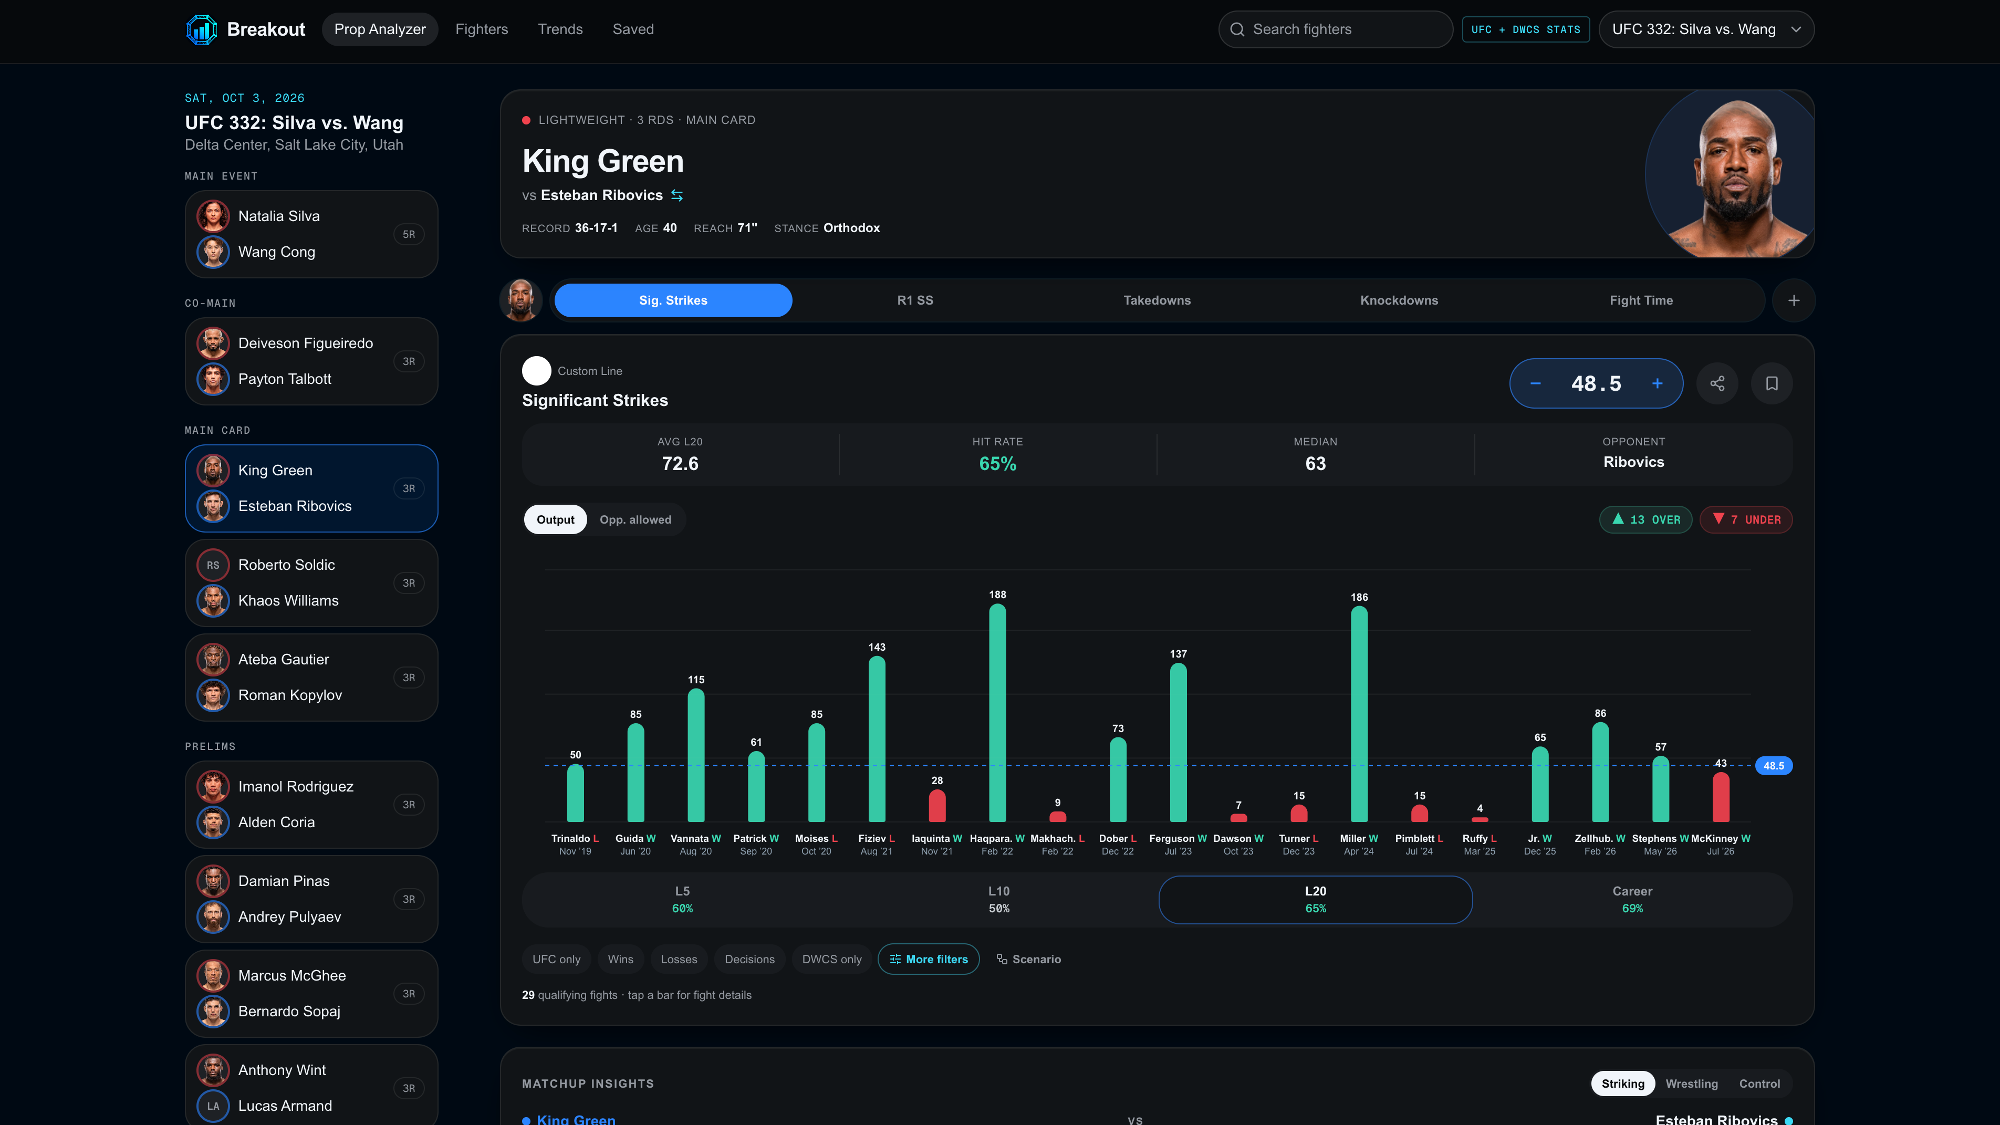
Task: Select the L5 sample range
Action: (x=682, y=899)
